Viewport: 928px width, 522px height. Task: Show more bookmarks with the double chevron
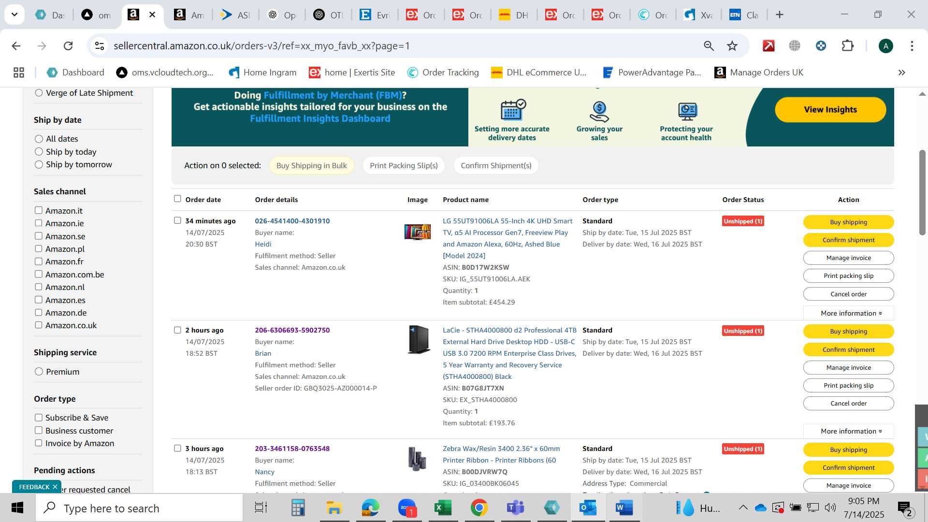pos(901,72)
